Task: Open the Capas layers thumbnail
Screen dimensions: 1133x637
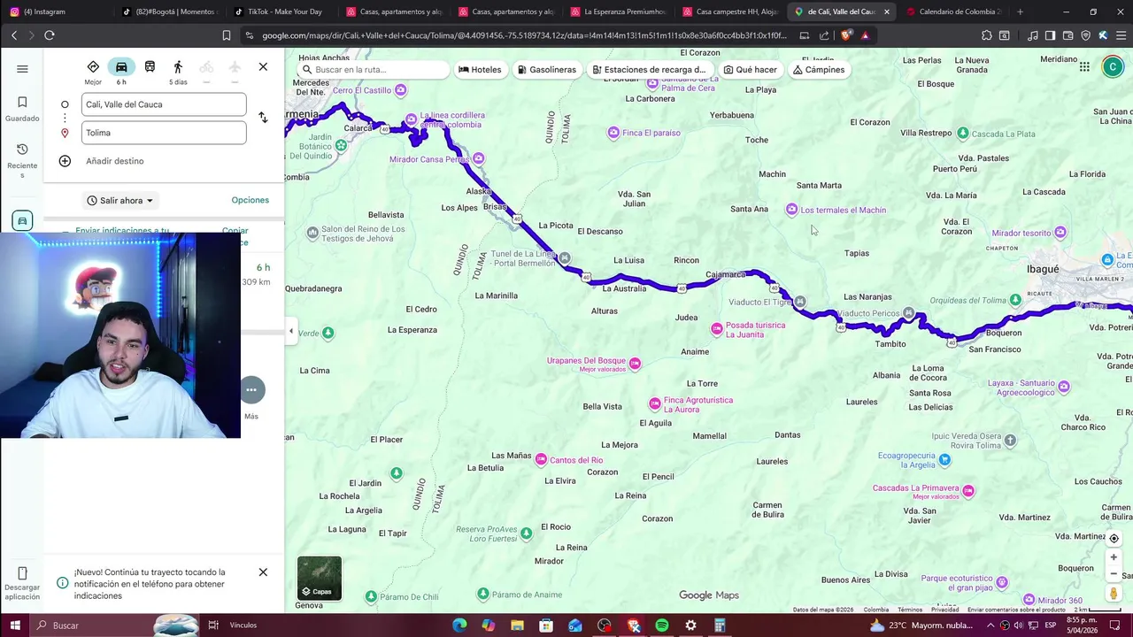Action: tap(320, 579)
